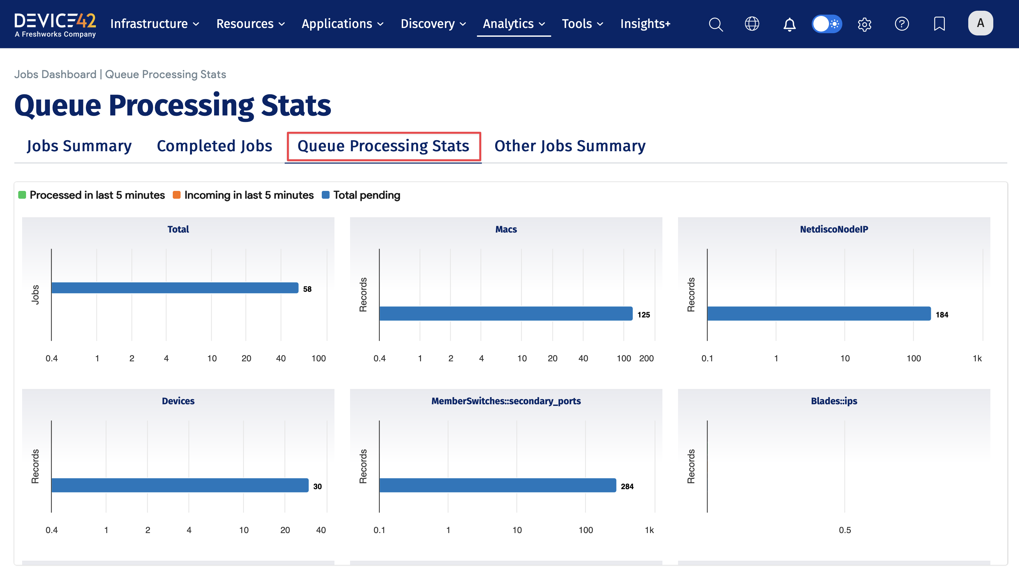Viewport: 1019px width, 575px height.
Task: Click the value label '284'
Action: coord(627,487)
